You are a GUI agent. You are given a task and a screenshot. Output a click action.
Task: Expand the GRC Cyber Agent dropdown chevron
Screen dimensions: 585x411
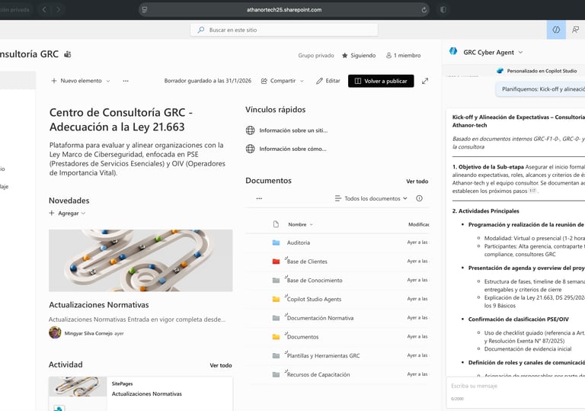[x=520, y=53]
